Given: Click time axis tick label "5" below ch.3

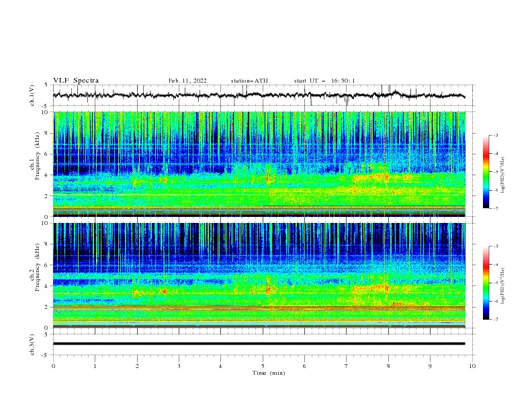Looking at the screenshot, I should (x=263, y=366).
